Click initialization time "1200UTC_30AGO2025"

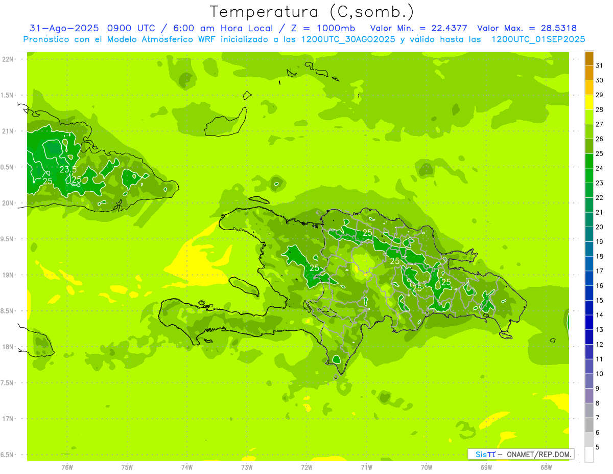348,39
